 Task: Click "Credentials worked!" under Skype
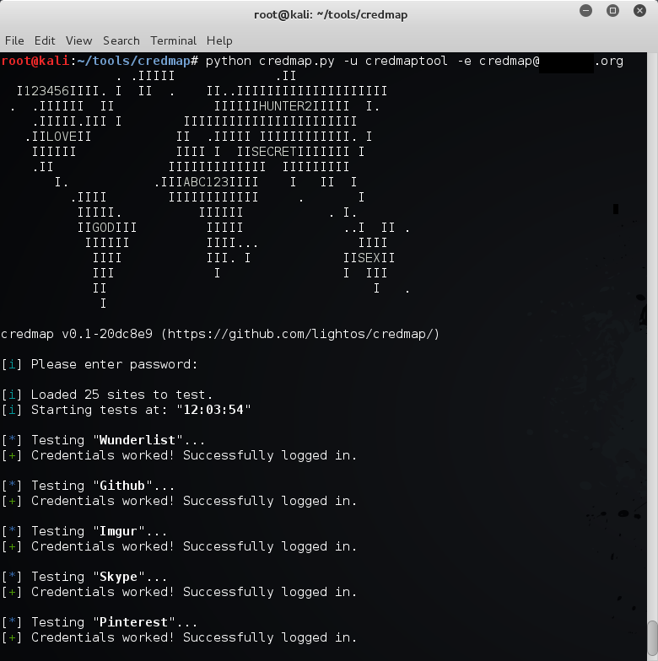(103, 592)
